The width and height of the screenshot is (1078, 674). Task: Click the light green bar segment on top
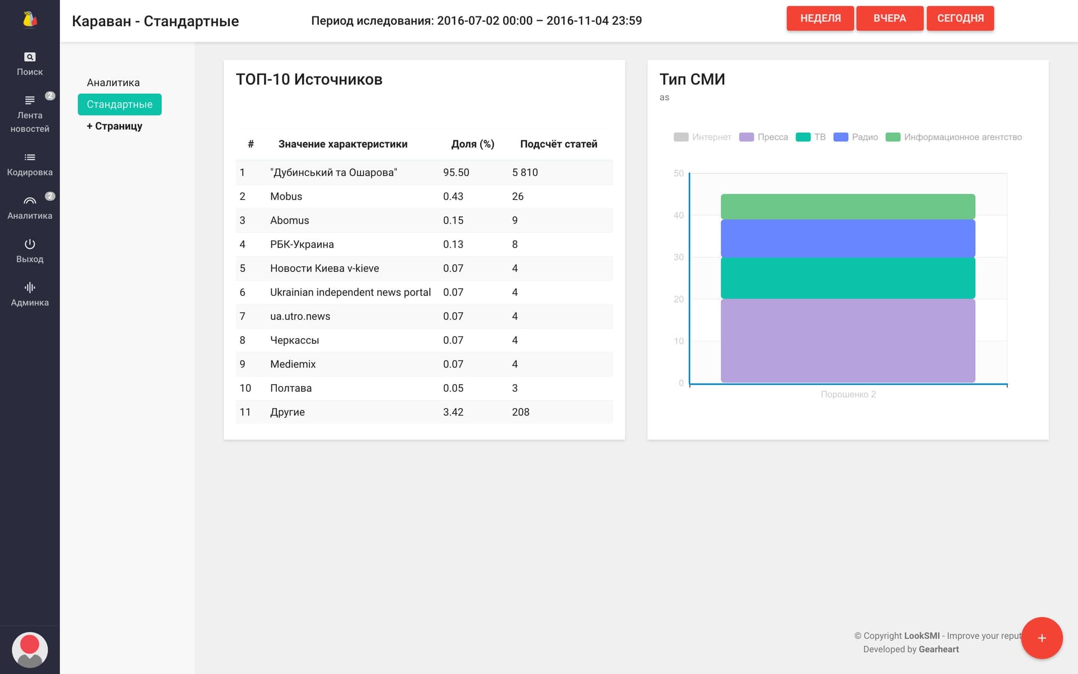(x=848, y=207)
